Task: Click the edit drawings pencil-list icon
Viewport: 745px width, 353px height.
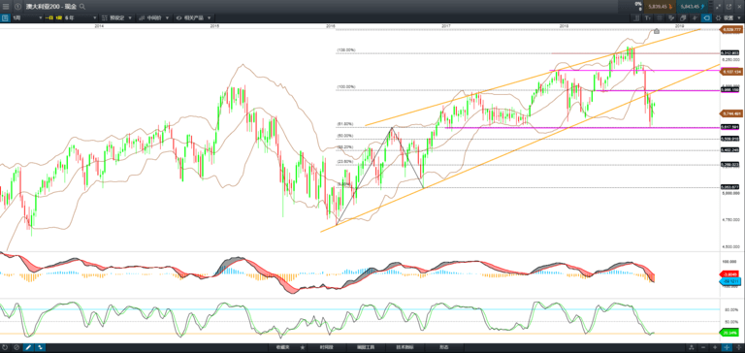Action: coord(671,17)
